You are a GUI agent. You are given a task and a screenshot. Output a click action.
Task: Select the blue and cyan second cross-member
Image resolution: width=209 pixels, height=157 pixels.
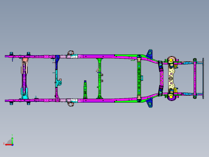(57, 78)
